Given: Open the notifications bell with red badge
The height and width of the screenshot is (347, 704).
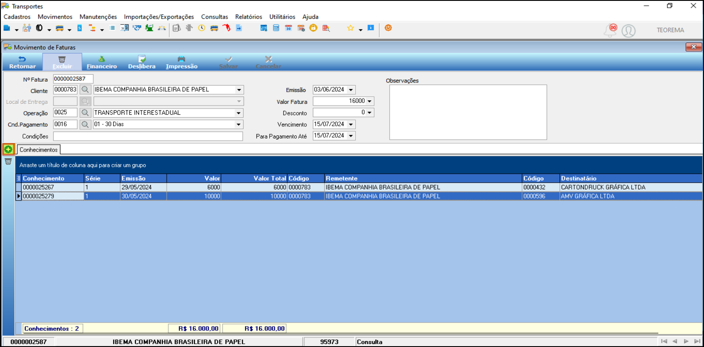Looking at the screenshot, I should [611, 30].
